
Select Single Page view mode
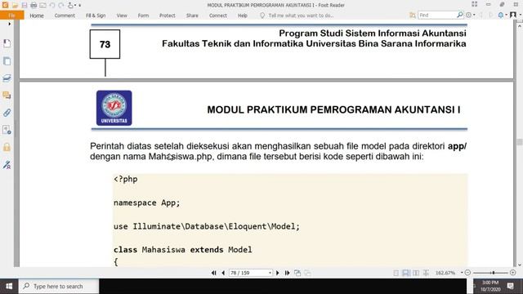point(396,273)
